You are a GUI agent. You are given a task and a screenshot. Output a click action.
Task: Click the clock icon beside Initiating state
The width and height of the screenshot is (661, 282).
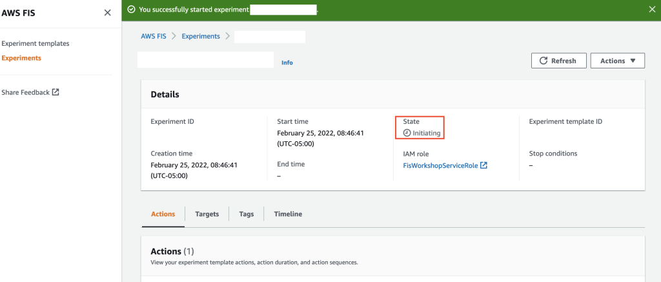point(407,133)
